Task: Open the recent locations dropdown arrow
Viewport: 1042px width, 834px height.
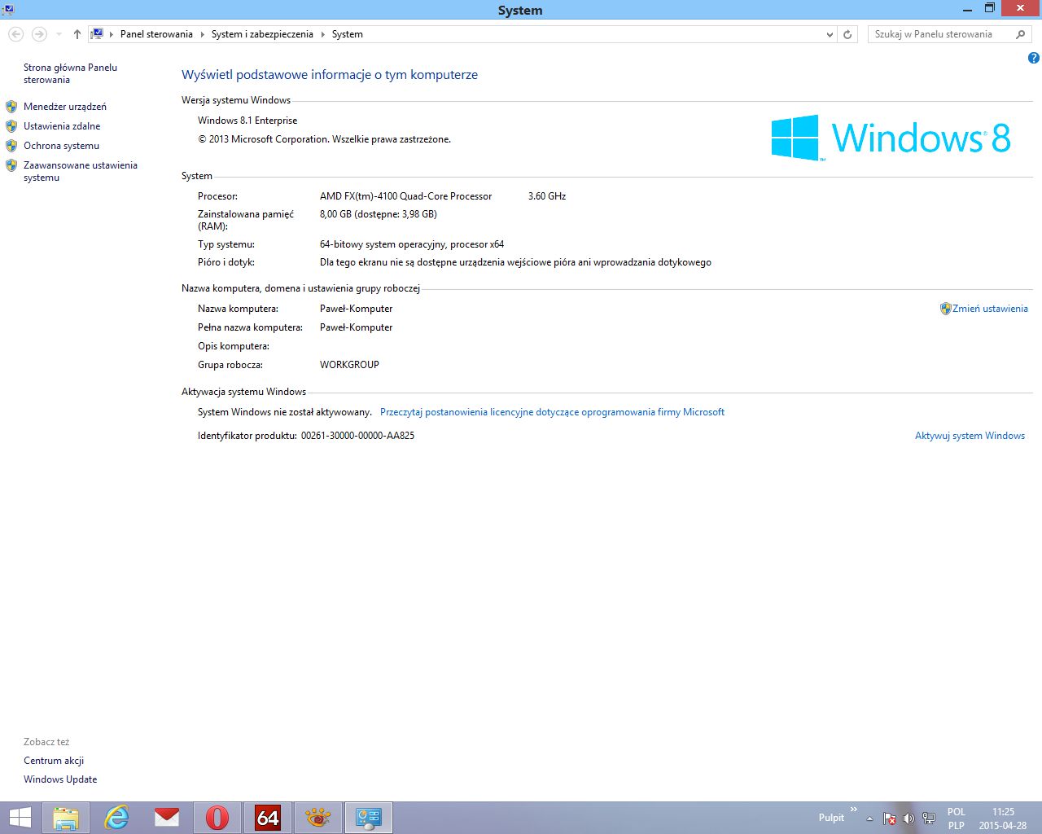Action: click(59, 34)
